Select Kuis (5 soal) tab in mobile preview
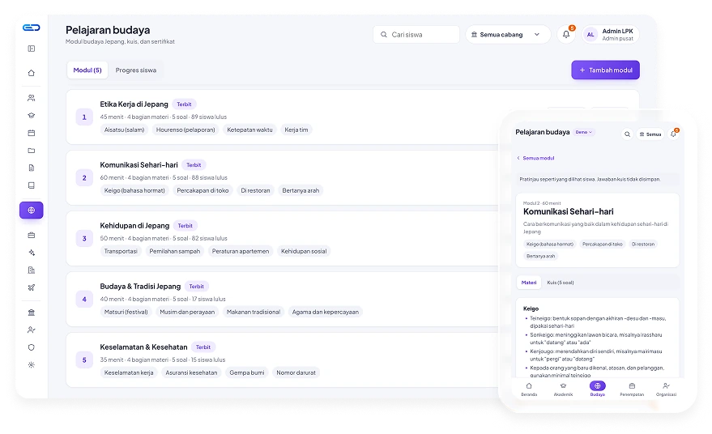Screen dimensions: 712x434 561,283
